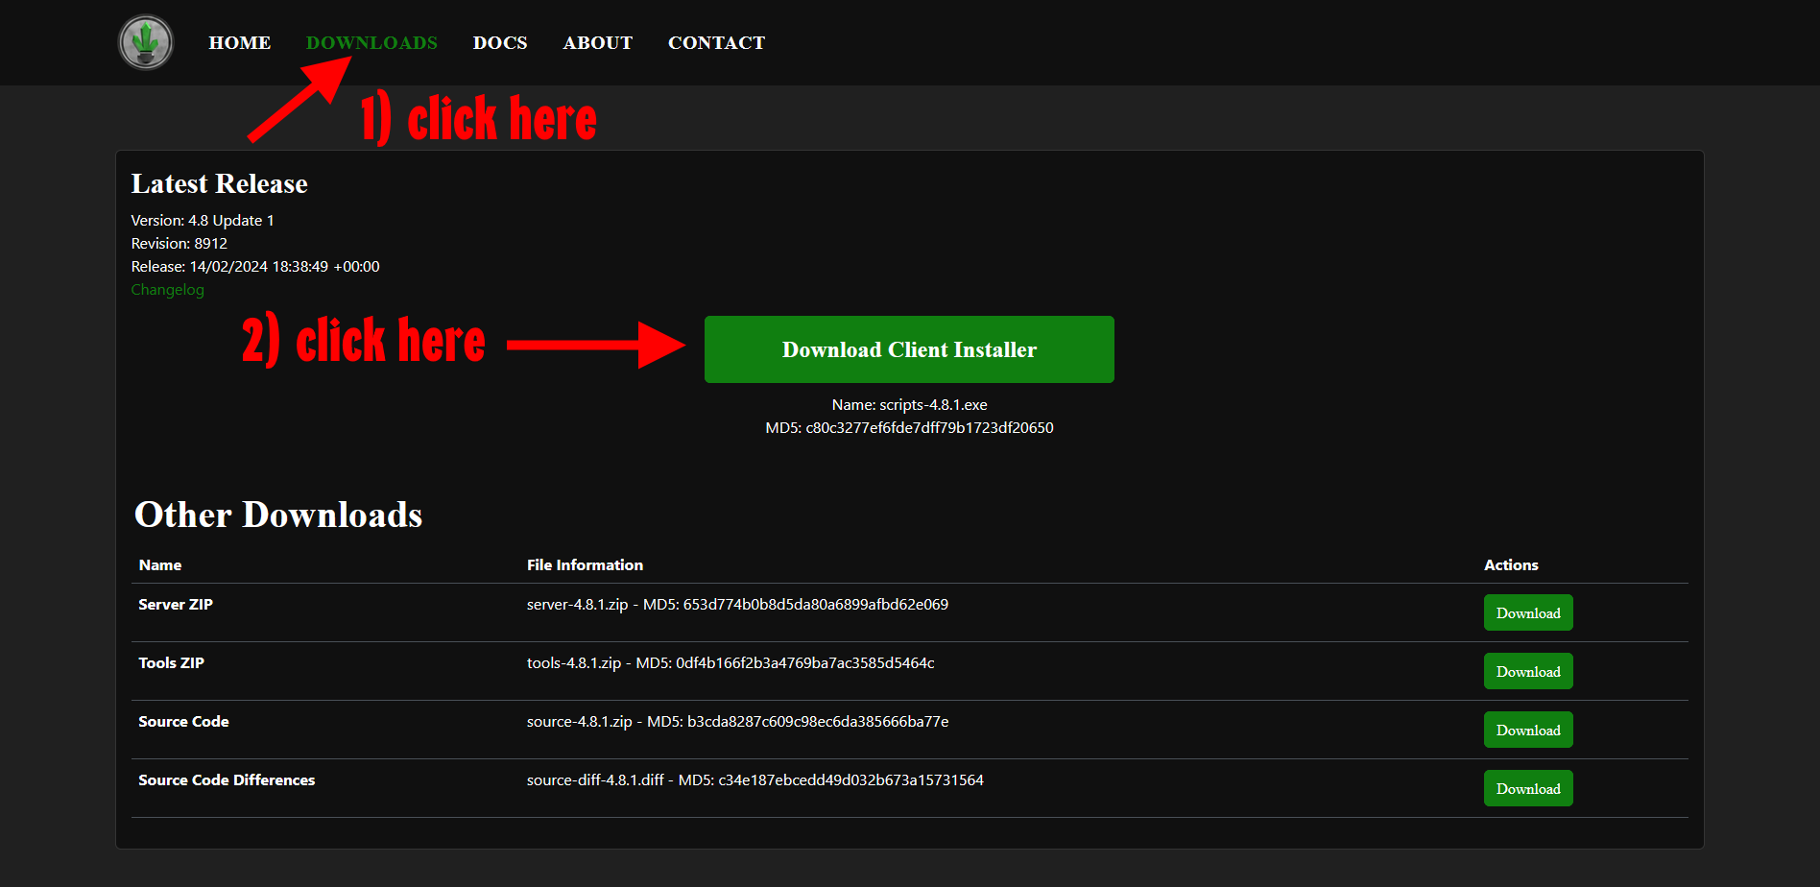1820x887 pixels.
Task: Click the 'Revision: 8912' text
Action: 180,244
